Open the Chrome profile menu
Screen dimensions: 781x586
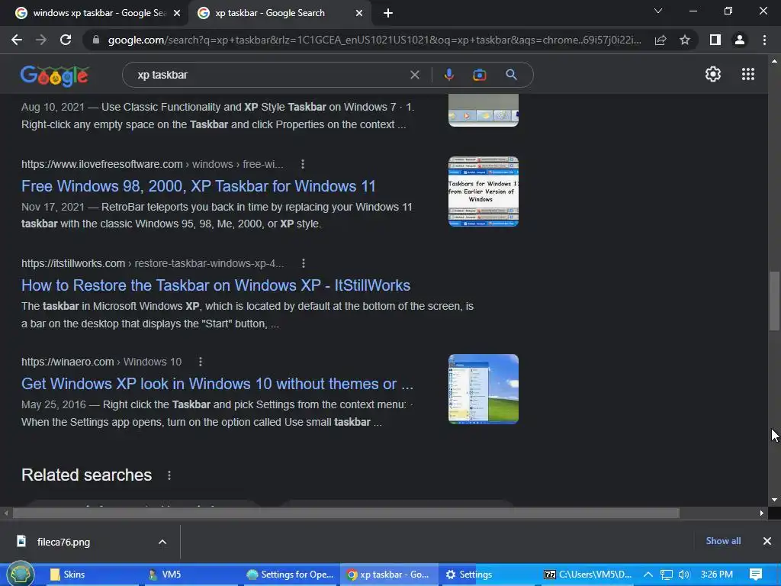(740, 40)
